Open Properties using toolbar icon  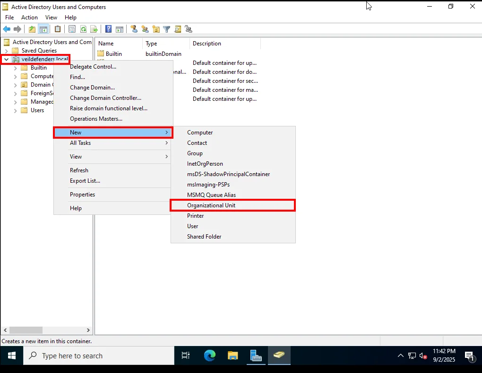(x=72, y=29)
